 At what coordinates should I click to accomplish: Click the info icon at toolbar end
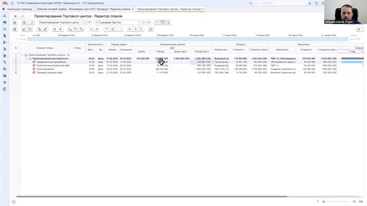point(151,29)
